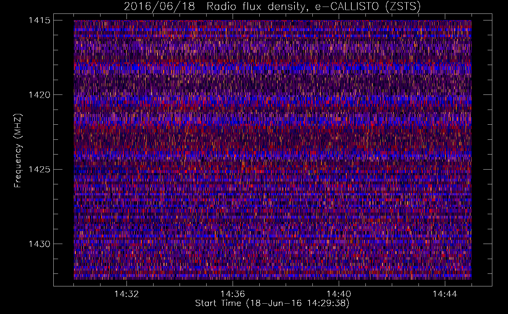
Task: Click the 14:36 time axis label
Action: [233, 294]
